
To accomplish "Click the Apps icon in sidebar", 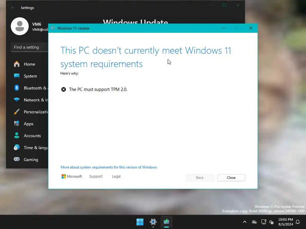I will tap(17, 123).
